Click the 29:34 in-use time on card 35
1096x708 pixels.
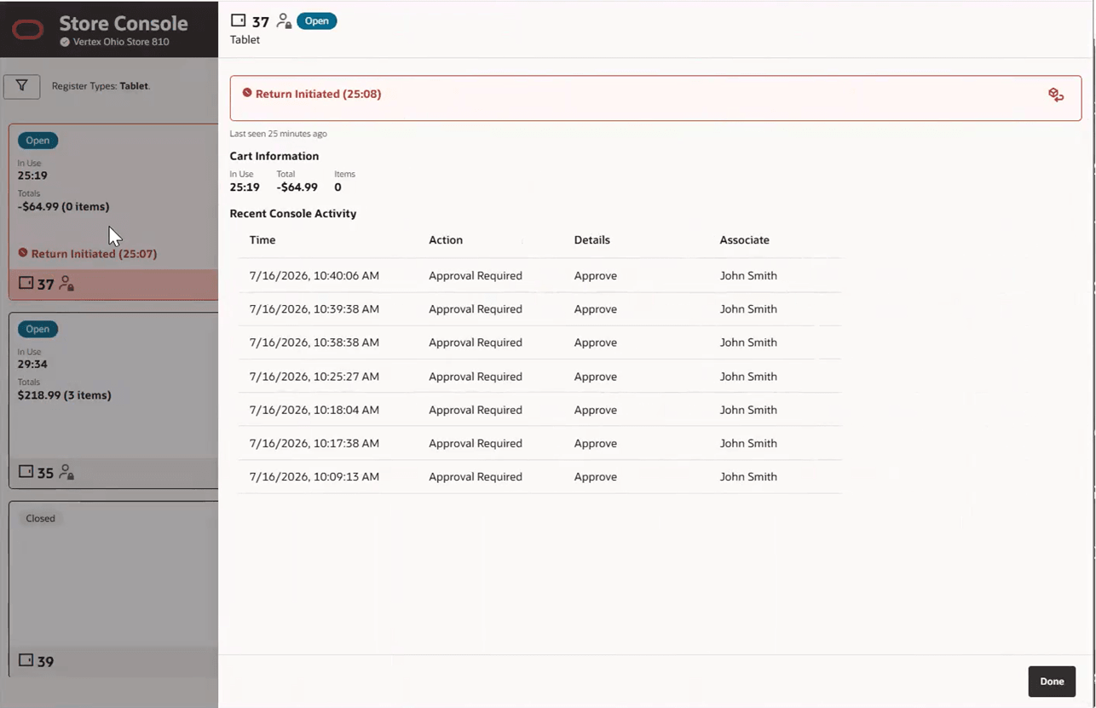[x=32, y=364]
